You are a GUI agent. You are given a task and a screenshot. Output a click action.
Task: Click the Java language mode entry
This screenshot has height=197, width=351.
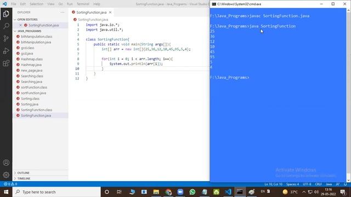[x=329, y=184]
